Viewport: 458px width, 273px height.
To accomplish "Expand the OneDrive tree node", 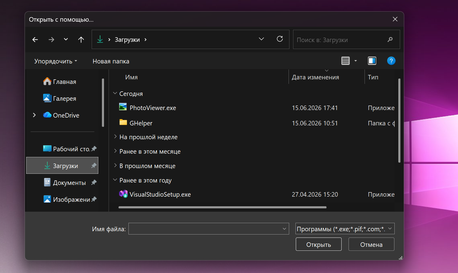I will coord(34,115).
